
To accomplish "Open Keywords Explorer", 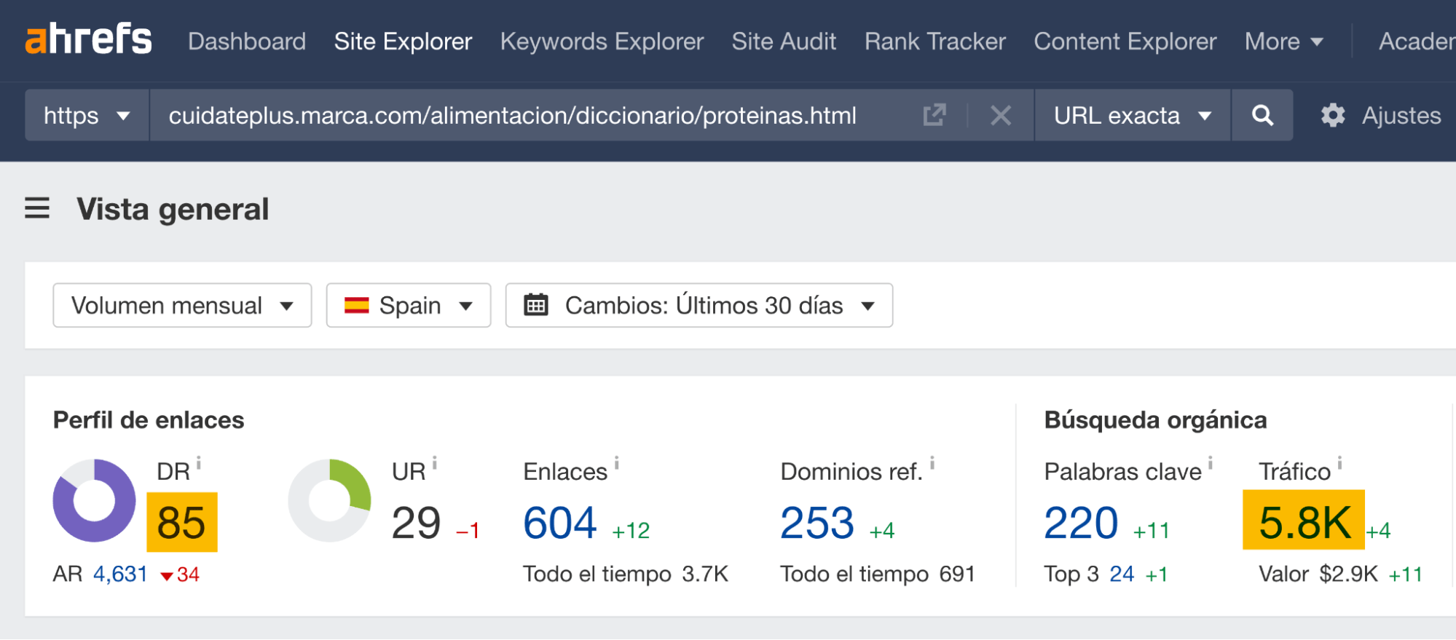I will coord(602,42).
